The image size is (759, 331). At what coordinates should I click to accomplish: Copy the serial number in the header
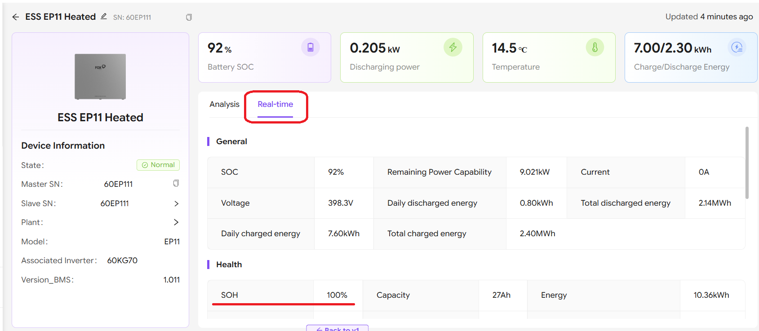[x=189, y=17]
